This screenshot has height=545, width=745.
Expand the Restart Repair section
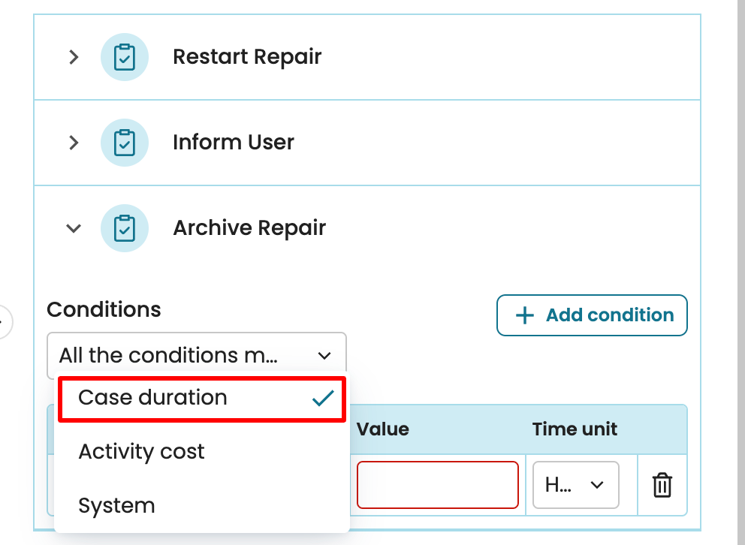73,57
